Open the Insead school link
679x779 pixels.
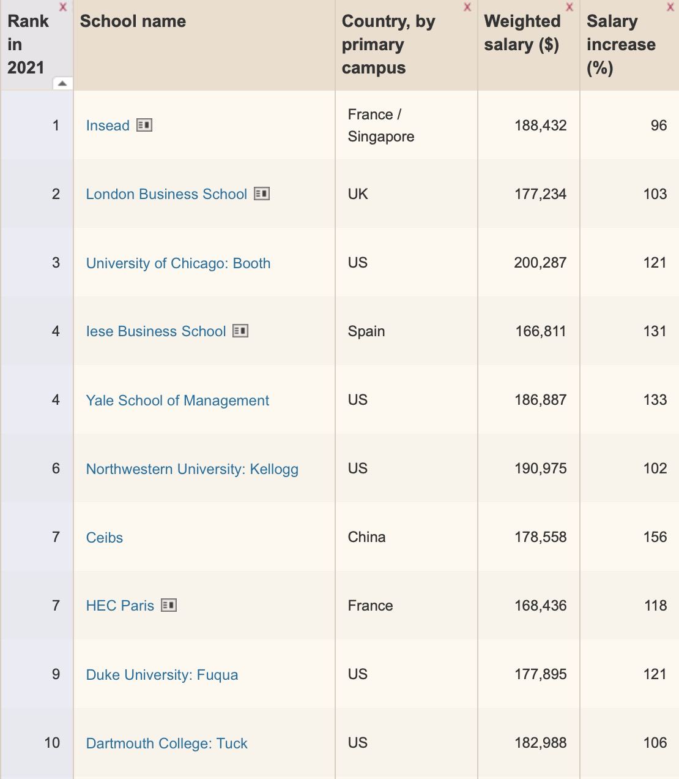tap(108, 126)
